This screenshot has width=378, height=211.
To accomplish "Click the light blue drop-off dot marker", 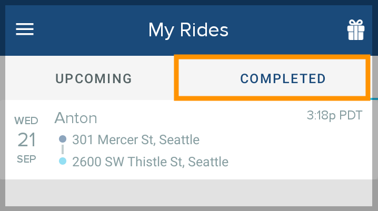I will click(x=63, y=161).
